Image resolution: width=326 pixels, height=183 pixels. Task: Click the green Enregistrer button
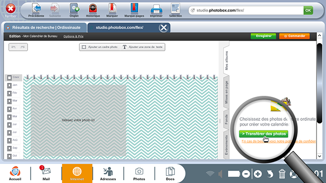(x=263, y=36)
